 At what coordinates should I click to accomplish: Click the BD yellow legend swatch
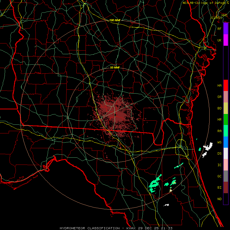tap(226, 108)
